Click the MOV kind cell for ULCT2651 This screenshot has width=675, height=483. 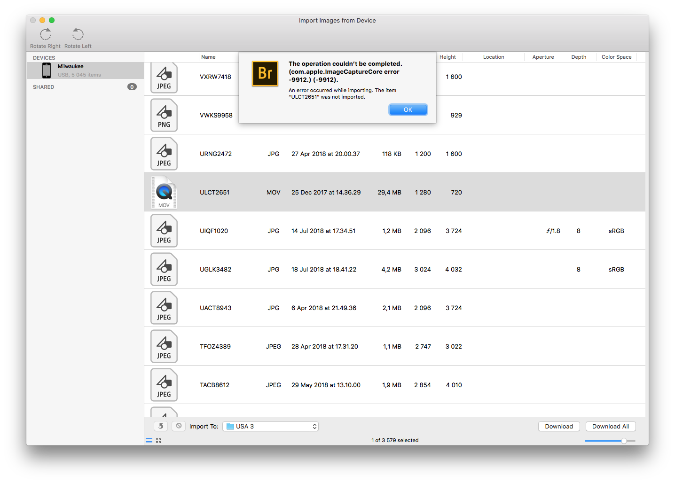pos(274,192)
